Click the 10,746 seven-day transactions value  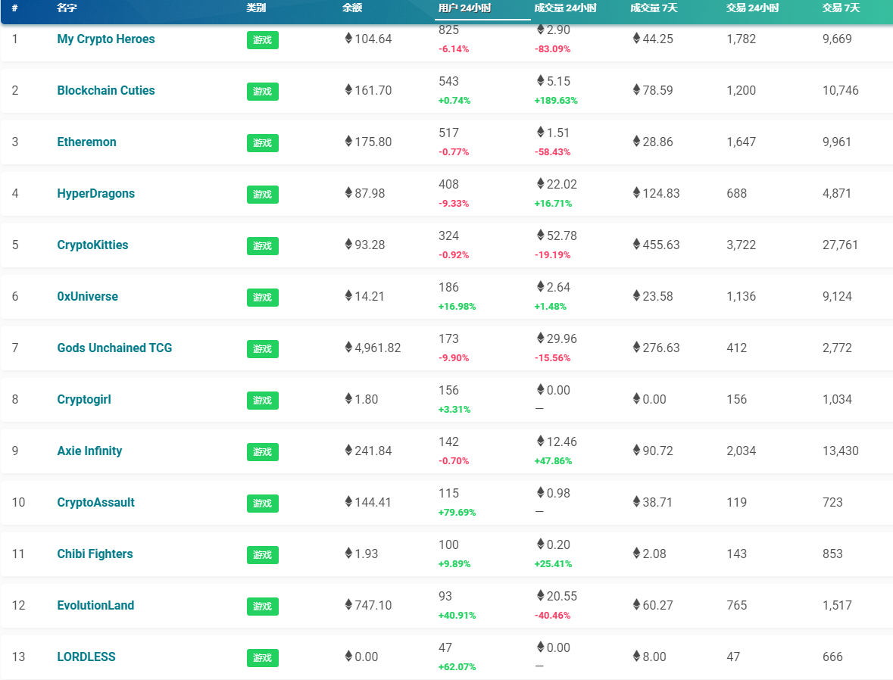click(x=840, y=91)
